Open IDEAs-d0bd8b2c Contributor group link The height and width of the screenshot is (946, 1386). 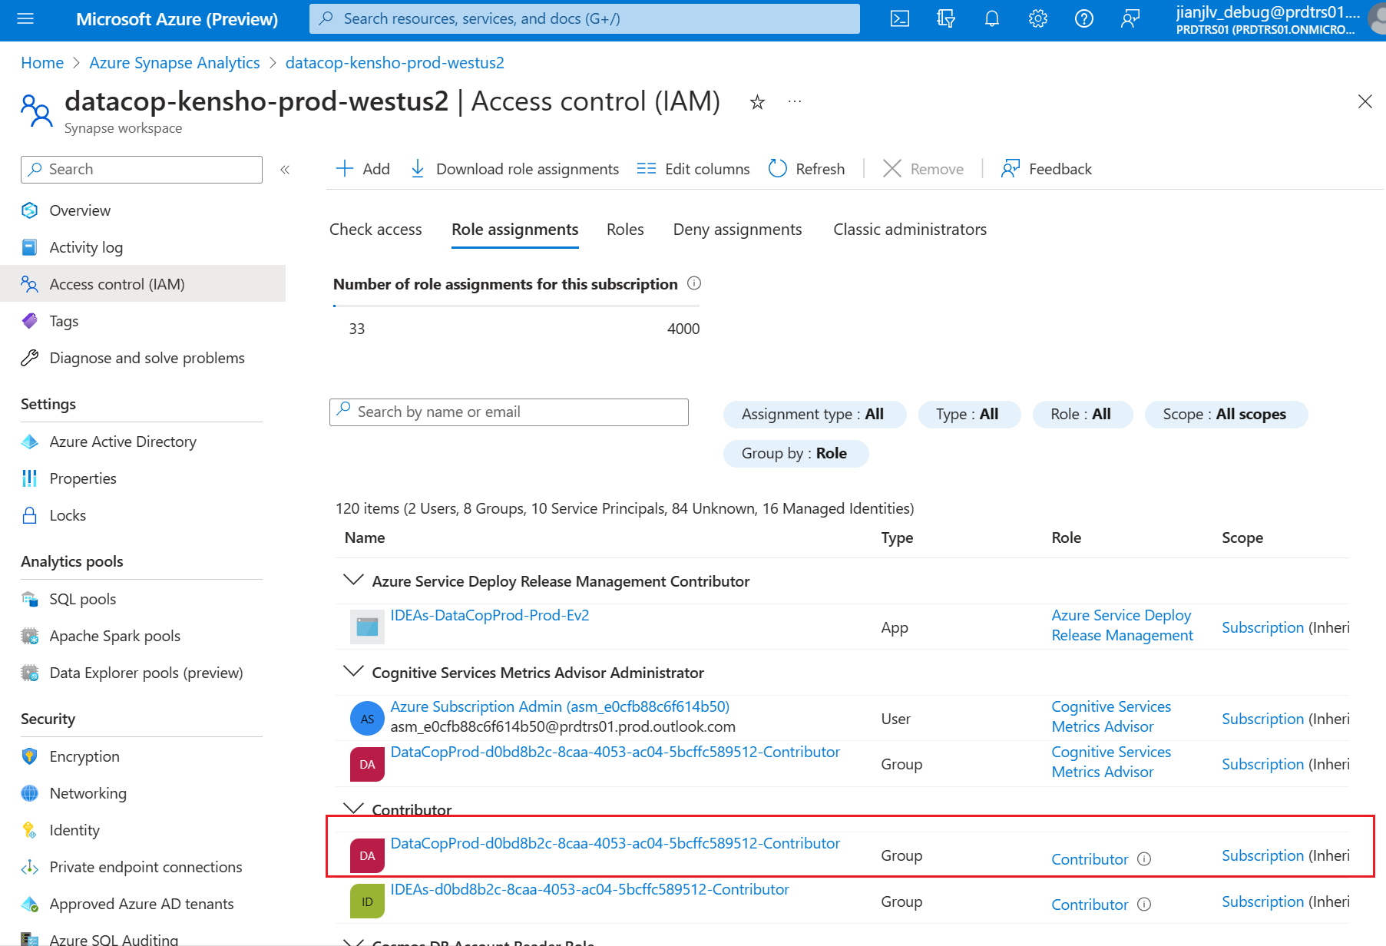point(590,889)
